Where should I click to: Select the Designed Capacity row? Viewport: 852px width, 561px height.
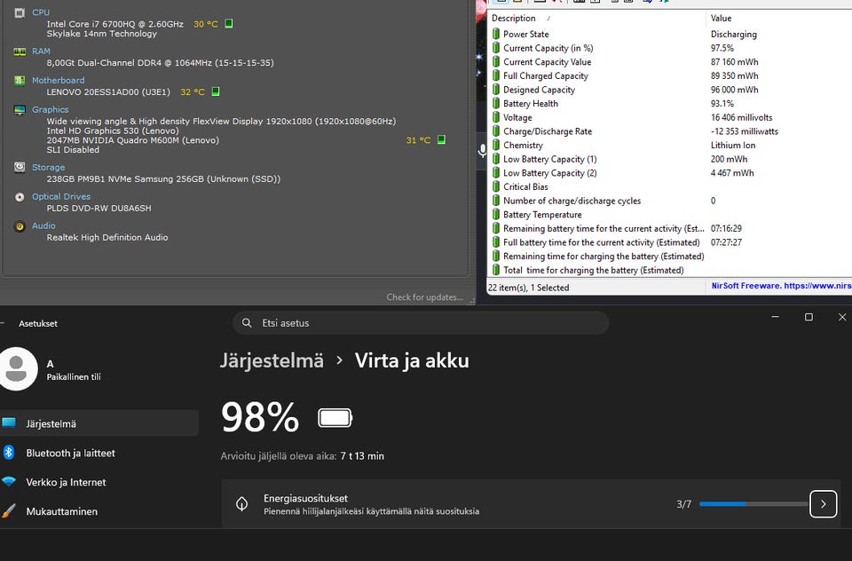click(x=669, y=90)
